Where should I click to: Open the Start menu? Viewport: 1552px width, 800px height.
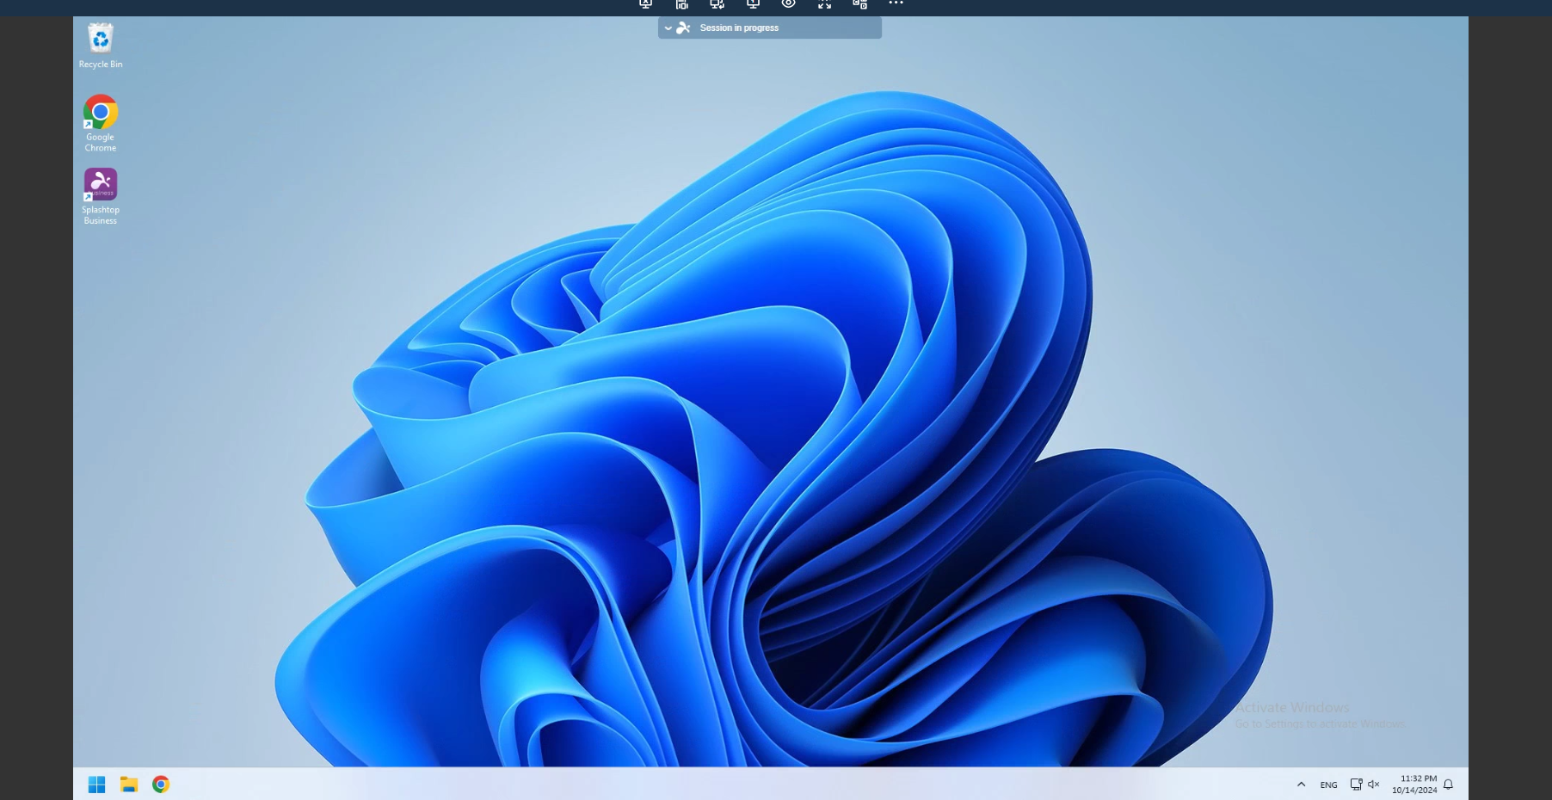pyautogui.click(x=97, y=784)
